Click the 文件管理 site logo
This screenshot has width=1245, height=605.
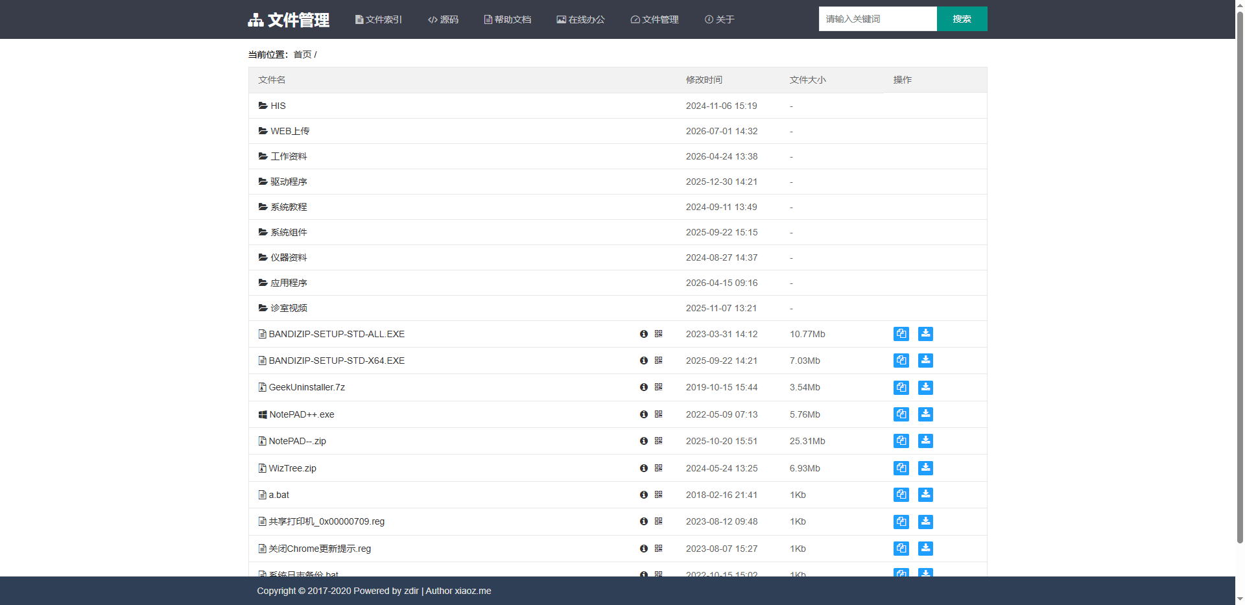(x=289, y=19)
